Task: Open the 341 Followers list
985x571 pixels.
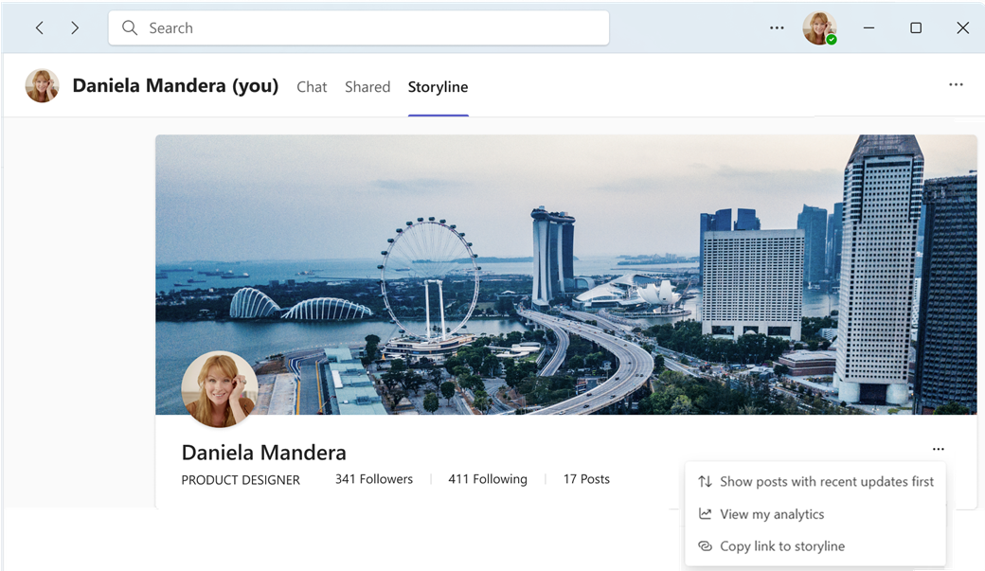Action: pyautogui.click(x=373, y=479)
